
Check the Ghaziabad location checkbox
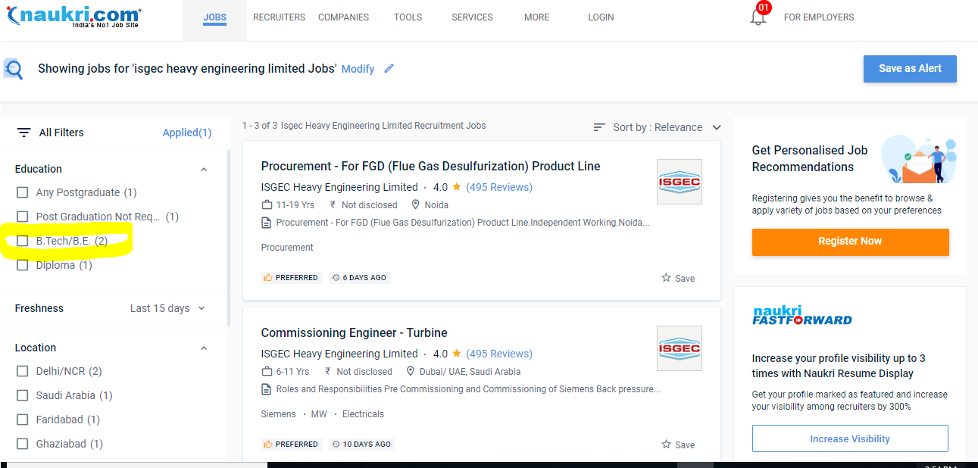click(23, 444)
